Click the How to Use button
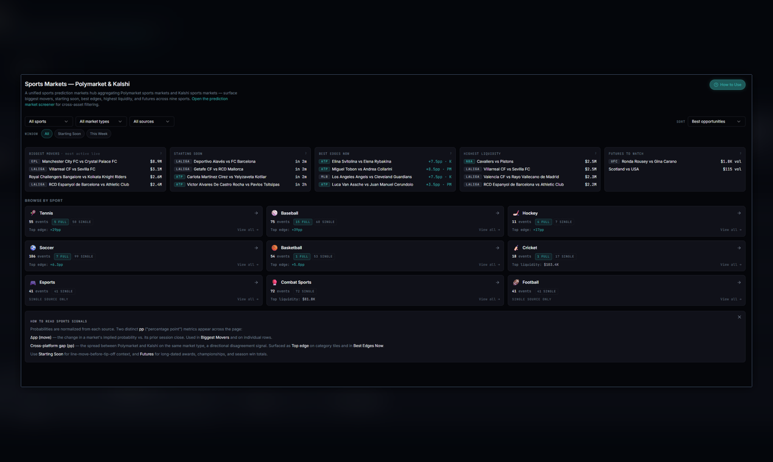The width and height of the screenshot is (773, 462). [727, 84]
